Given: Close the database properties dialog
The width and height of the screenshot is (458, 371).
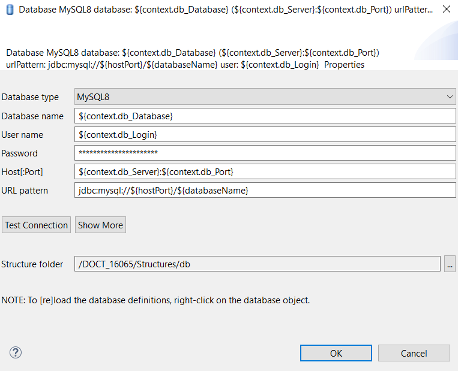Looking at the screenshot, I should point(446,10).
